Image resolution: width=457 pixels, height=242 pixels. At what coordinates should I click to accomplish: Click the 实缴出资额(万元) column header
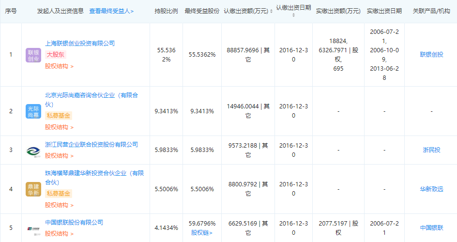(x=338, y=11)
